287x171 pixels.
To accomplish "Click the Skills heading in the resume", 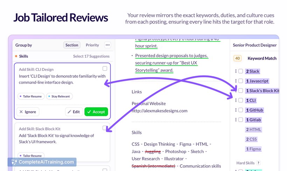I will coord(136,133).
